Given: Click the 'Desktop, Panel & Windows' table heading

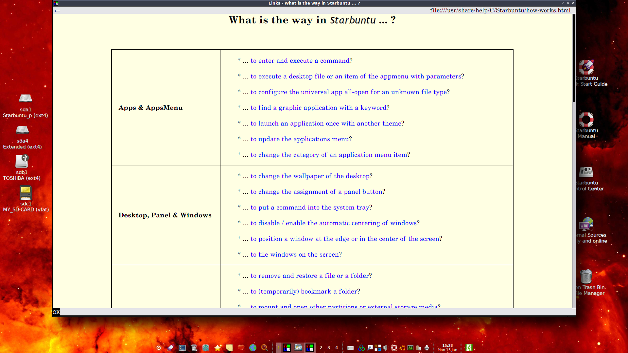Looking at the screenshot, I should tap(165, 215).
